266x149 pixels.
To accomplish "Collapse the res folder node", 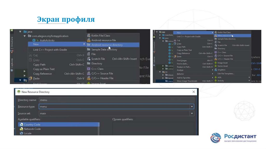I will point(160,72).
